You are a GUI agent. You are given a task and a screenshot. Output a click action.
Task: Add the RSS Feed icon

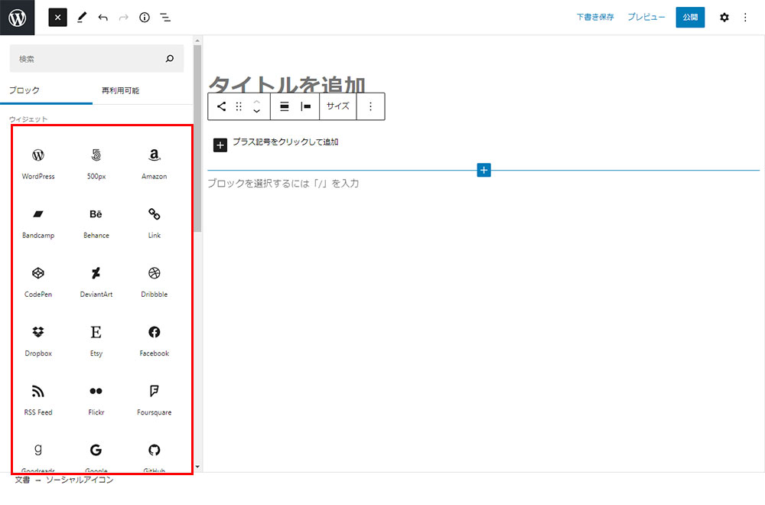38,398
